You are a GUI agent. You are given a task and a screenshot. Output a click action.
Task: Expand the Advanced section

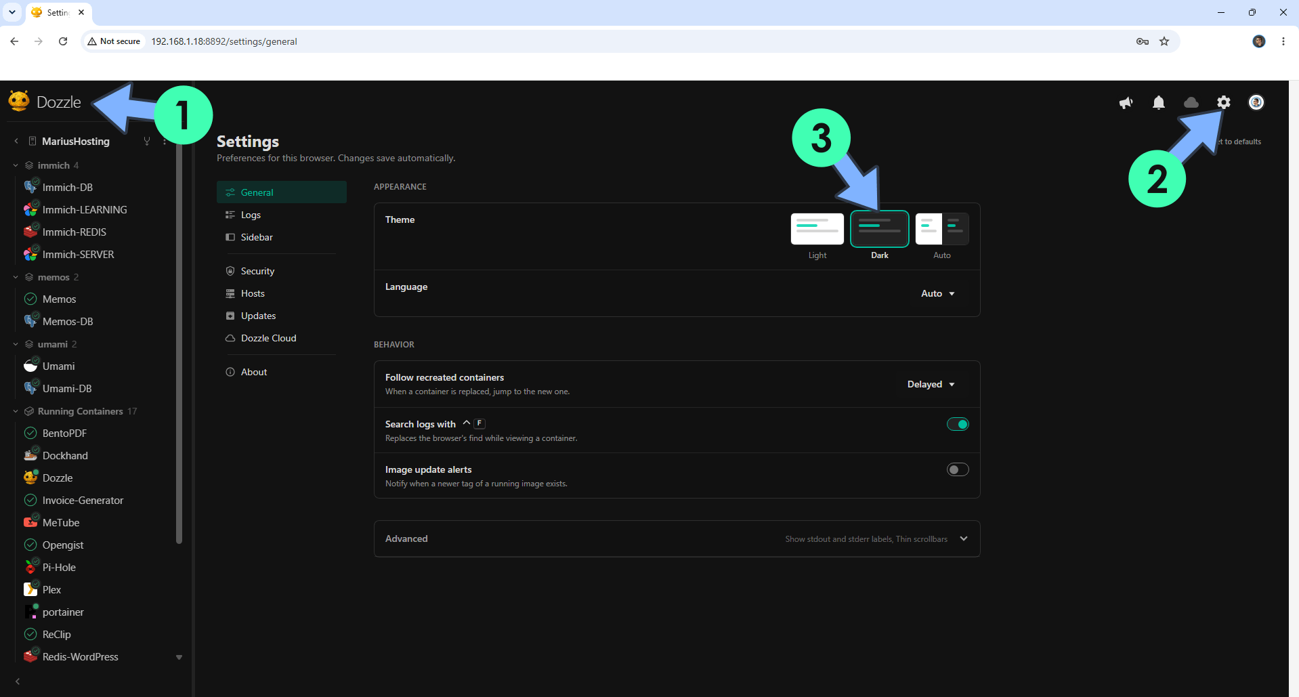pos(677,538)
